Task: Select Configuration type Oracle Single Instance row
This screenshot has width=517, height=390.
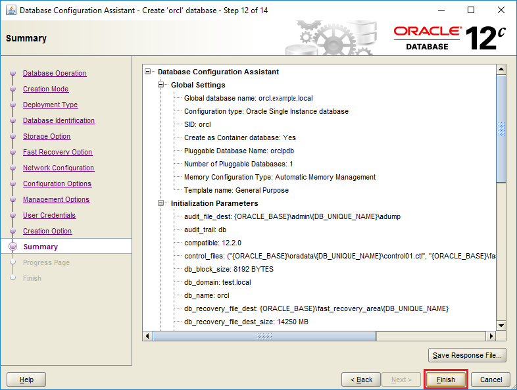Action: [266, 111]
